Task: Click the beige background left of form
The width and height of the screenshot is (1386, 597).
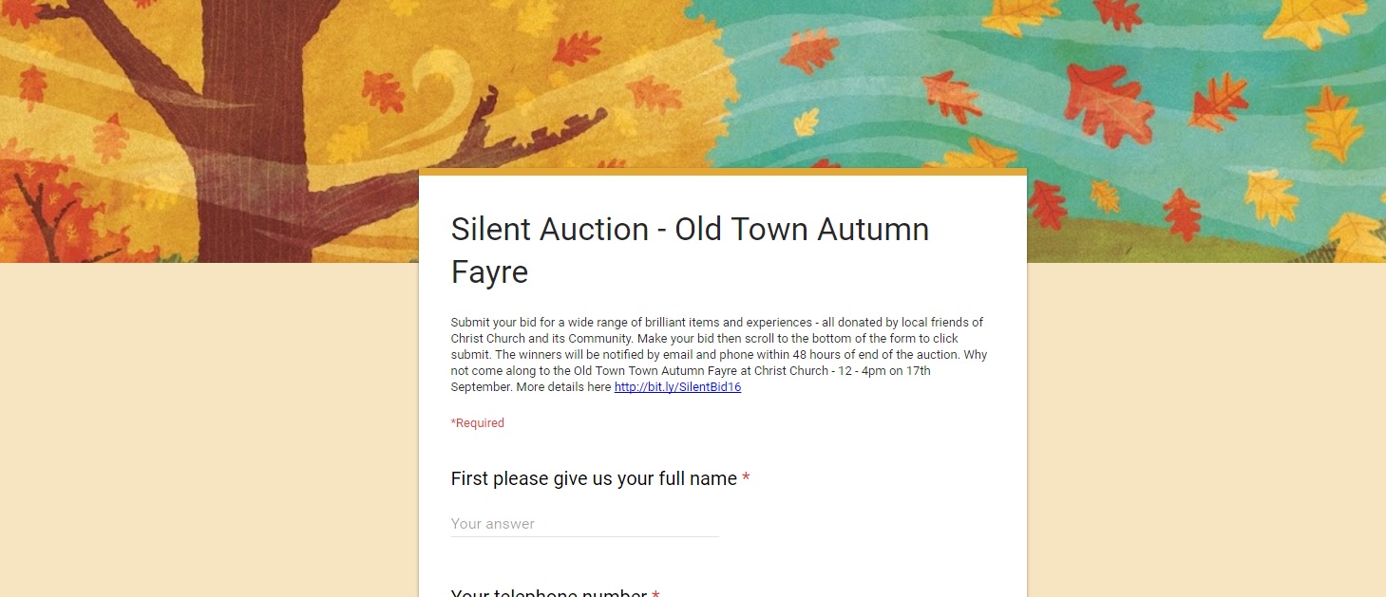Action: point(209,427)
